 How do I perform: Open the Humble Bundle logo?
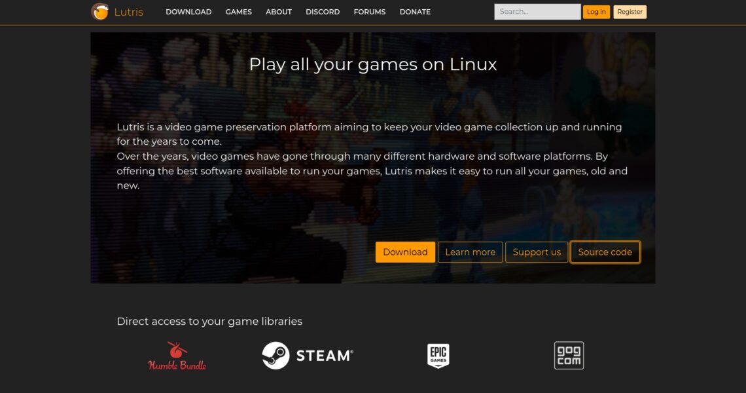(177, 356)
